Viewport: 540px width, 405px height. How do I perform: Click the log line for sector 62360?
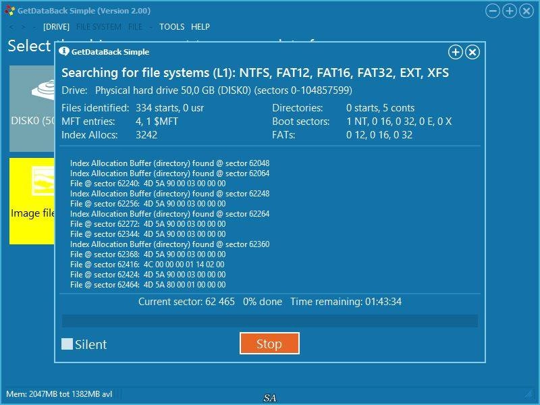(170, 244)
